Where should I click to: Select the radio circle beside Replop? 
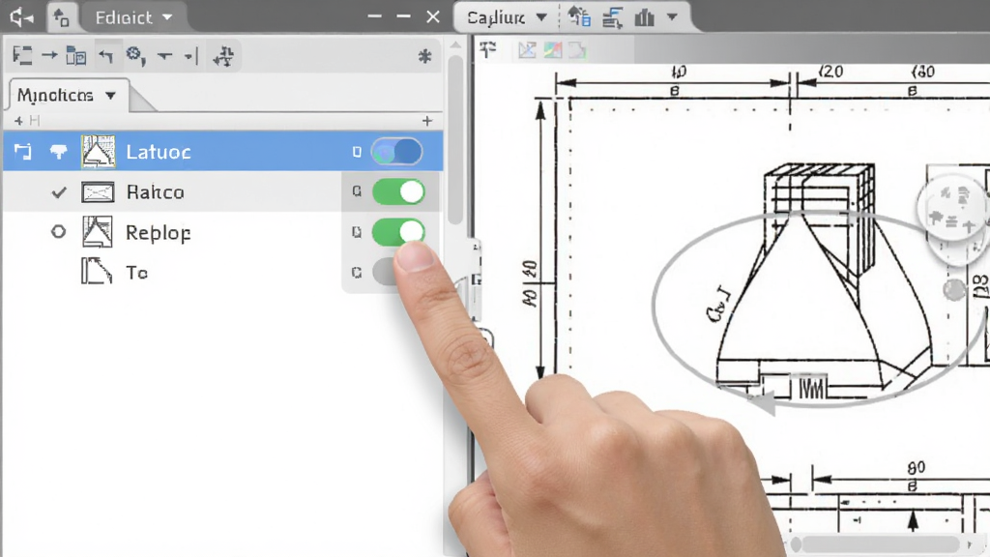(x=58, y=232)
